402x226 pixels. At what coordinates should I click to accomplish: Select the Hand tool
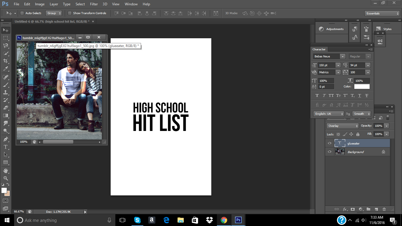click(6, 170)
